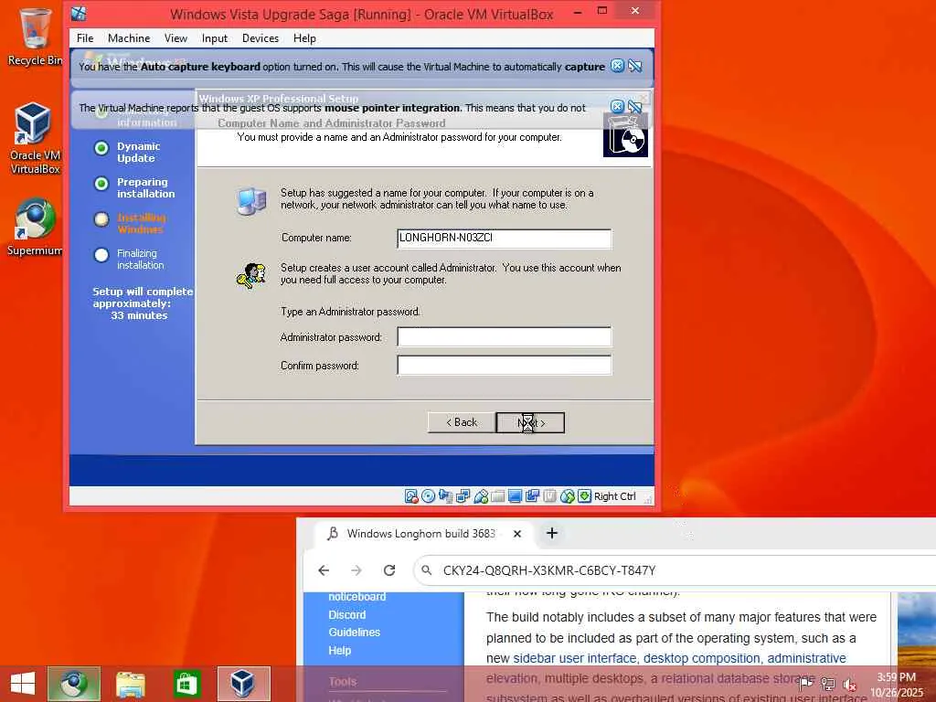The height and width of the screenshot is (702, 936).
Task: Click the search magnifier icon in address bar
Action: [x=426, y=570]
